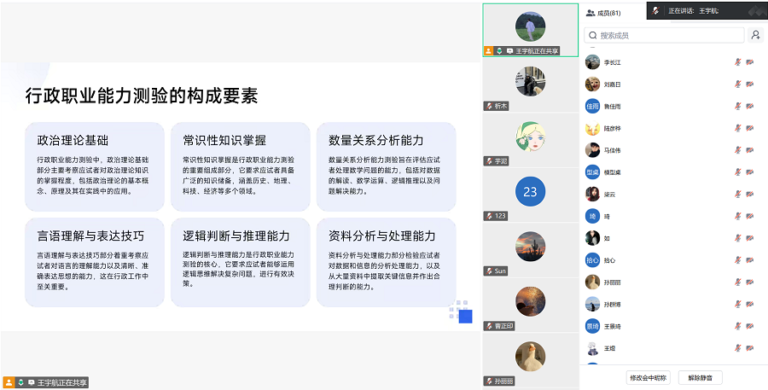Open member 陆彦梓 in the list
The width and height of the screenshot is (768, 390).
click(x=613, y=129)
